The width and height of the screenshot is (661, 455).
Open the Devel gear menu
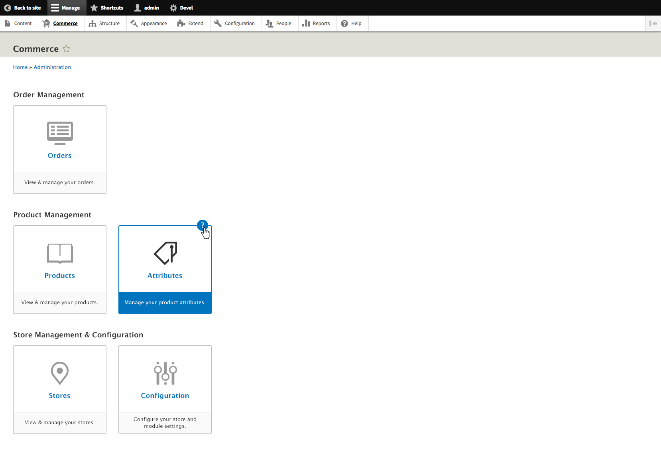click(x=181, y=8)
